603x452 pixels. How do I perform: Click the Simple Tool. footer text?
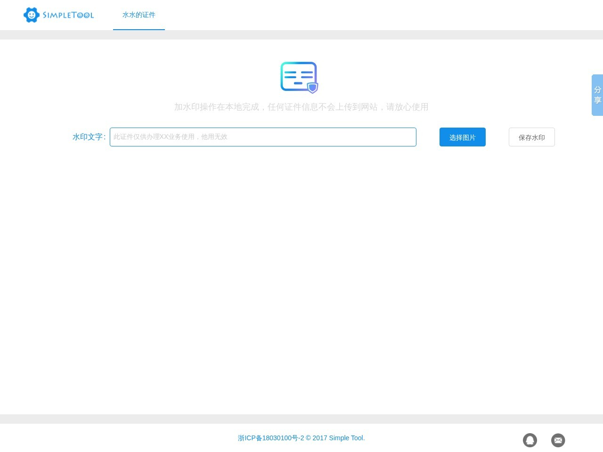tap(347, 438)
